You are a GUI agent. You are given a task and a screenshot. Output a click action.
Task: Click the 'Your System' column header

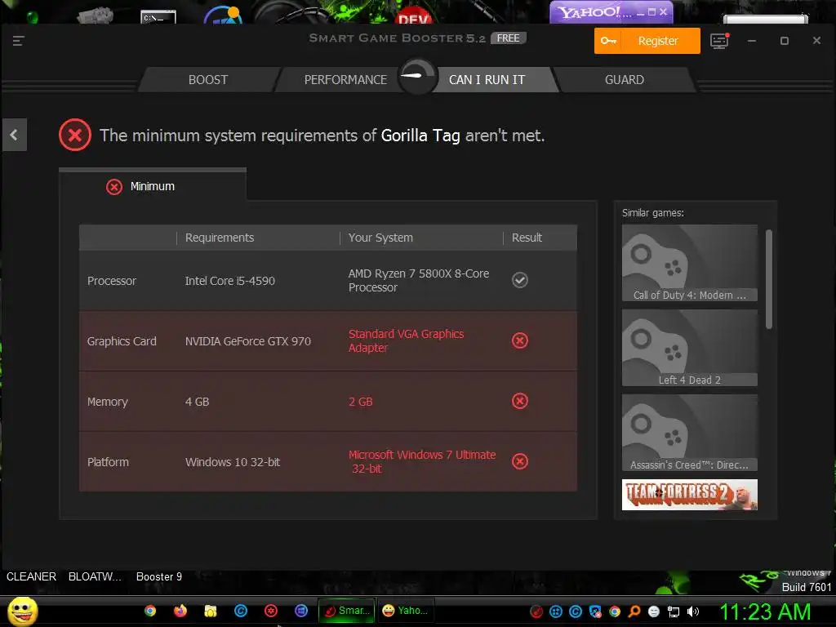(x=380, y=238)
